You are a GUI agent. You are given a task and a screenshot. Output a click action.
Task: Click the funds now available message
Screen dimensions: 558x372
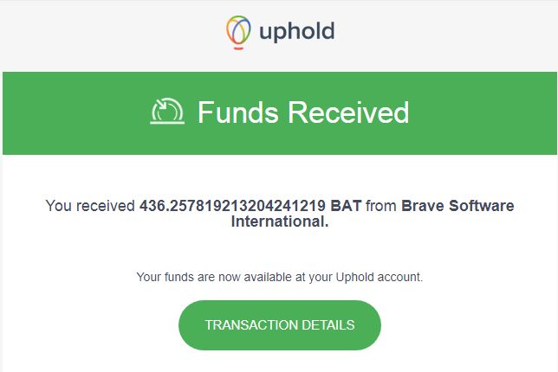click(279, 277)
